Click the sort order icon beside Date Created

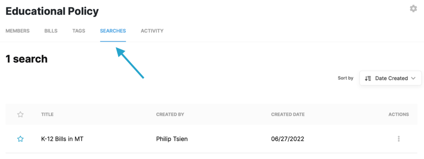[368, 78]
